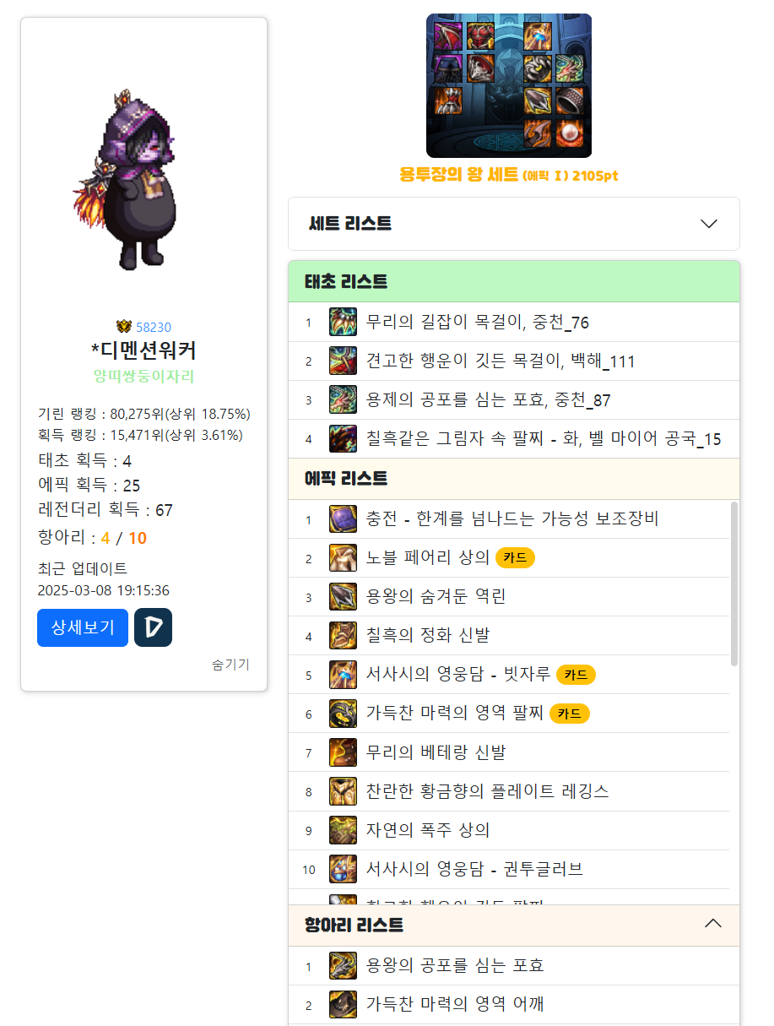Click the crown rank icon beside 58230
The width and height of the screenshot is (774, 1026).
(x=124, y=327)
